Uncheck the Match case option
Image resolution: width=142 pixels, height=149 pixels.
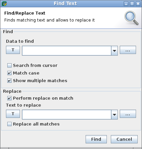9,73
